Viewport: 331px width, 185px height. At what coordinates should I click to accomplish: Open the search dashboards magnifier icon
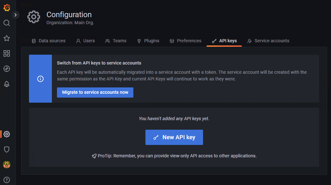(7, 23)
